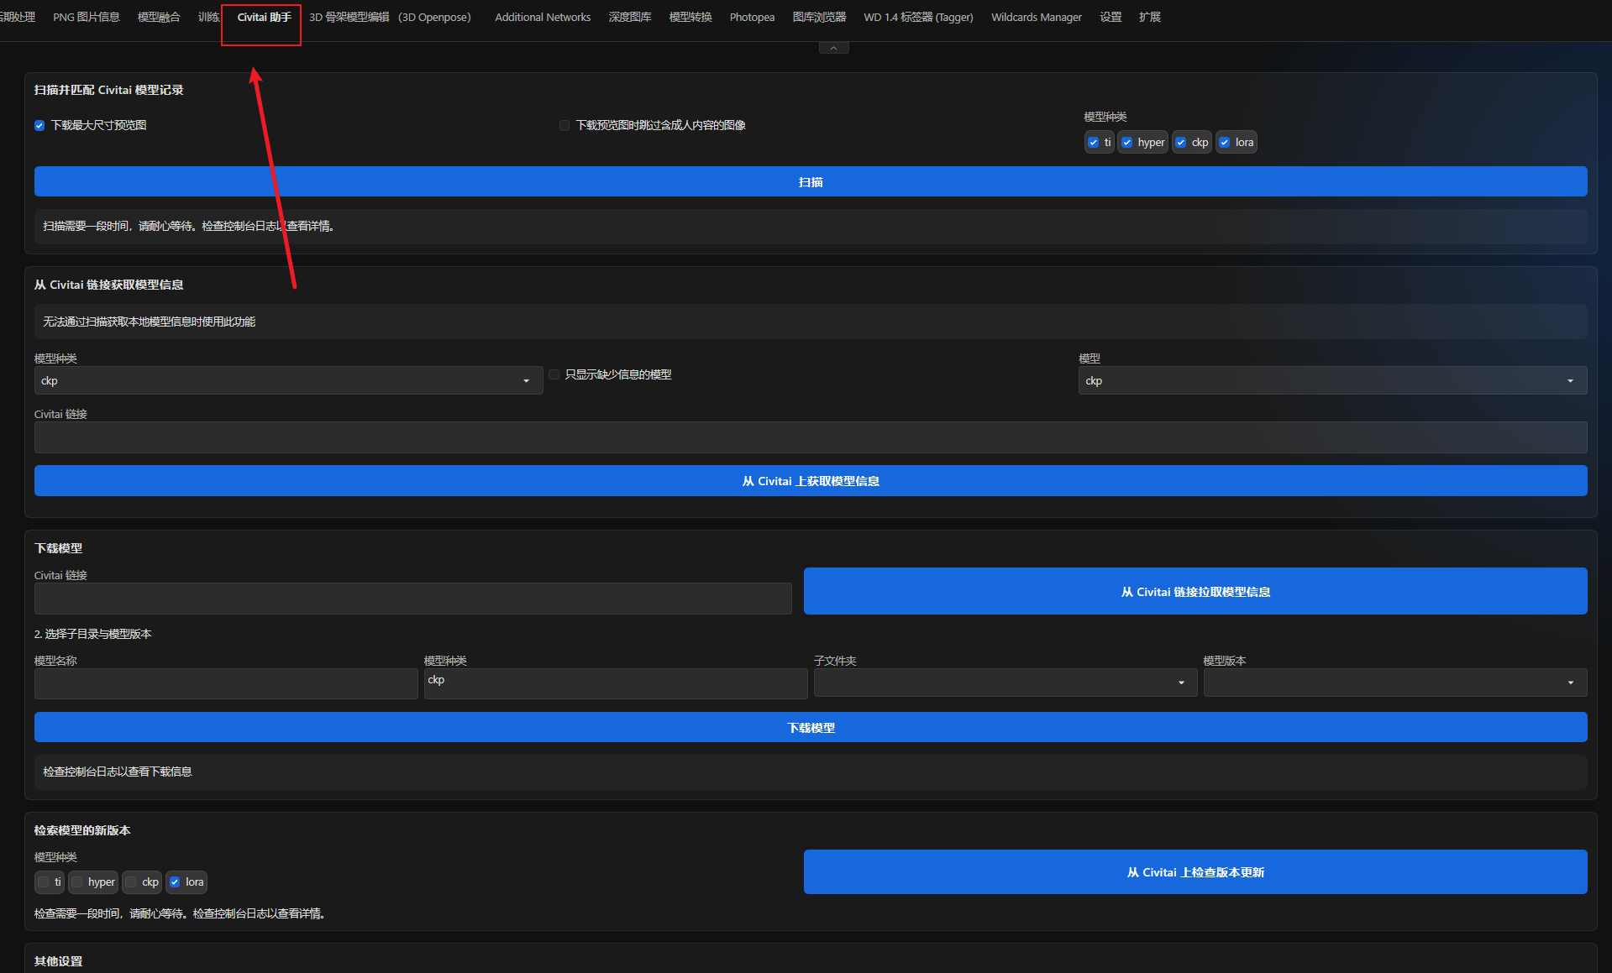Expand the model version dropdown

tap(1394, 683)
